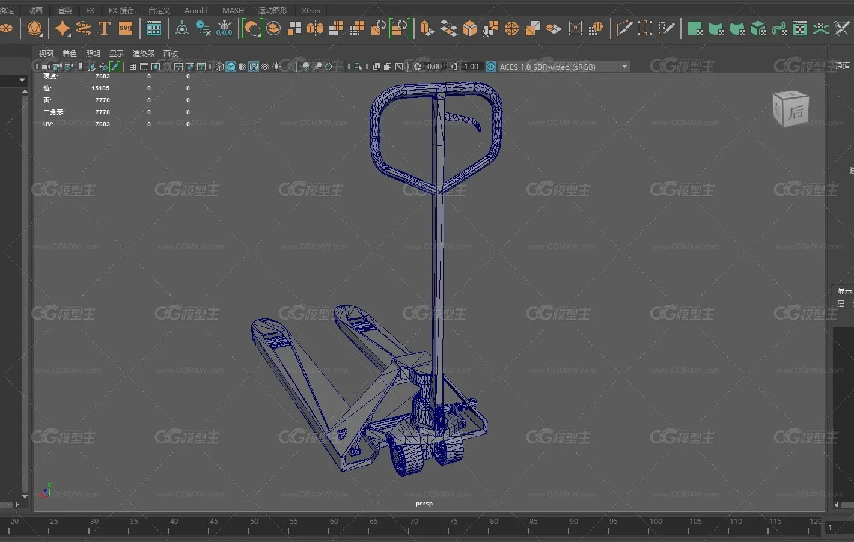This screenshot has width=854, height=542.
Task: Click the view cube in viewport corner
Action: 791,109
